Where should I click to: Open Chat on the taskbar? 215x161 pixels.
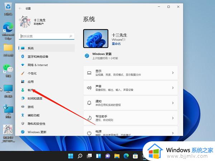[x=107, y=156]
